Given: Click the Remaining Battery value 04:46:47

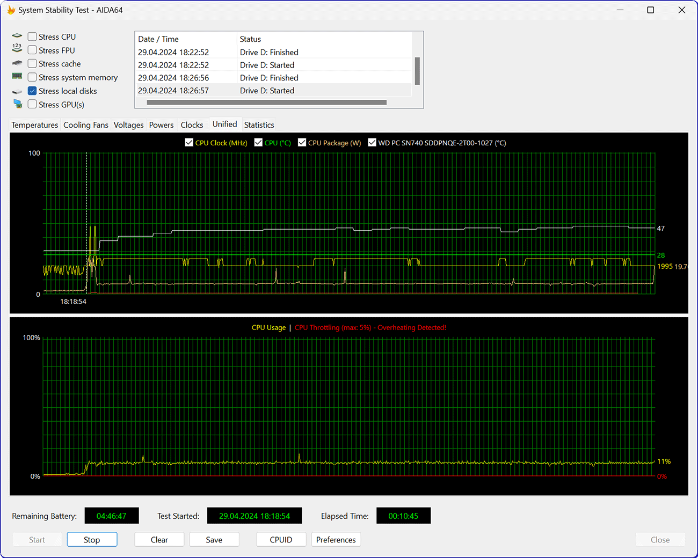Looking at the screenshot, I should 112,516.
